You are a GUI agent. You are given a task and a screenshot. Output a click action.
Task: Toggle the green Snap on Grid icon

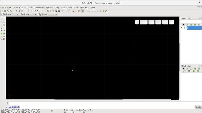point(5,11)
